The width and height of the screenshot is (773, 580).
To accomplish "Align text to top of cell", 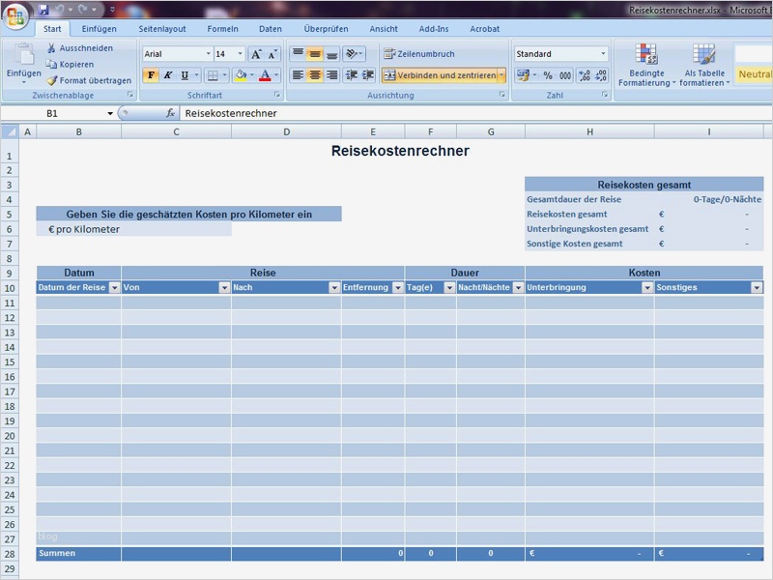I will pyautogui.click(x=298, y=53).
